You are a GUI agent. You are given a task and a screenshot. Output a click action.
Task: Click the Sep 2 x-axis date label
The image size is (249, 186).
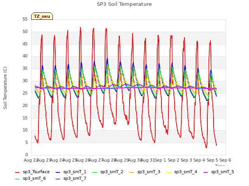pos(174,160)
